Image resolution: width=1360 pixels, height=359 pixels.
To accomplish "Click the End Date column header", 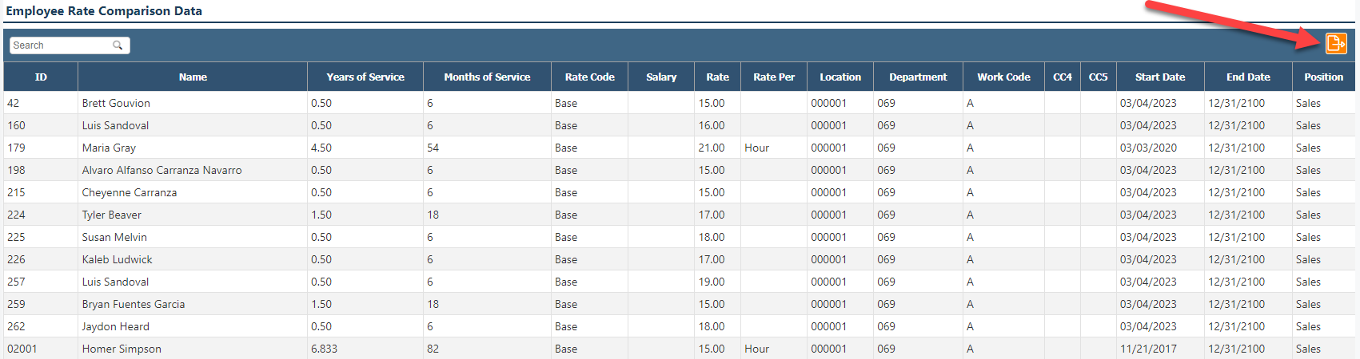I will point(1248,77).
